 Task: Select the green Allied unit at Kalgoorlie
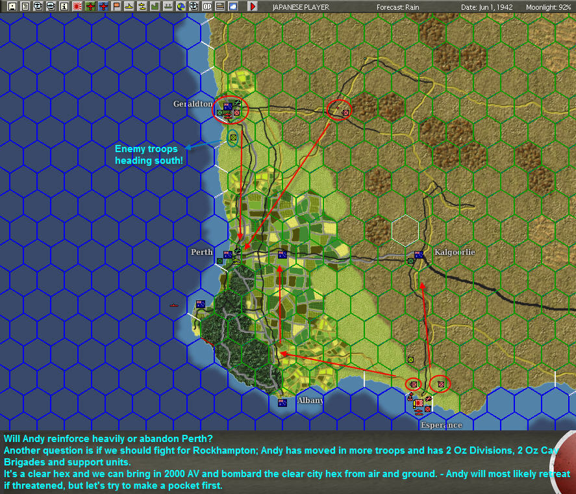tap(410, 261)
